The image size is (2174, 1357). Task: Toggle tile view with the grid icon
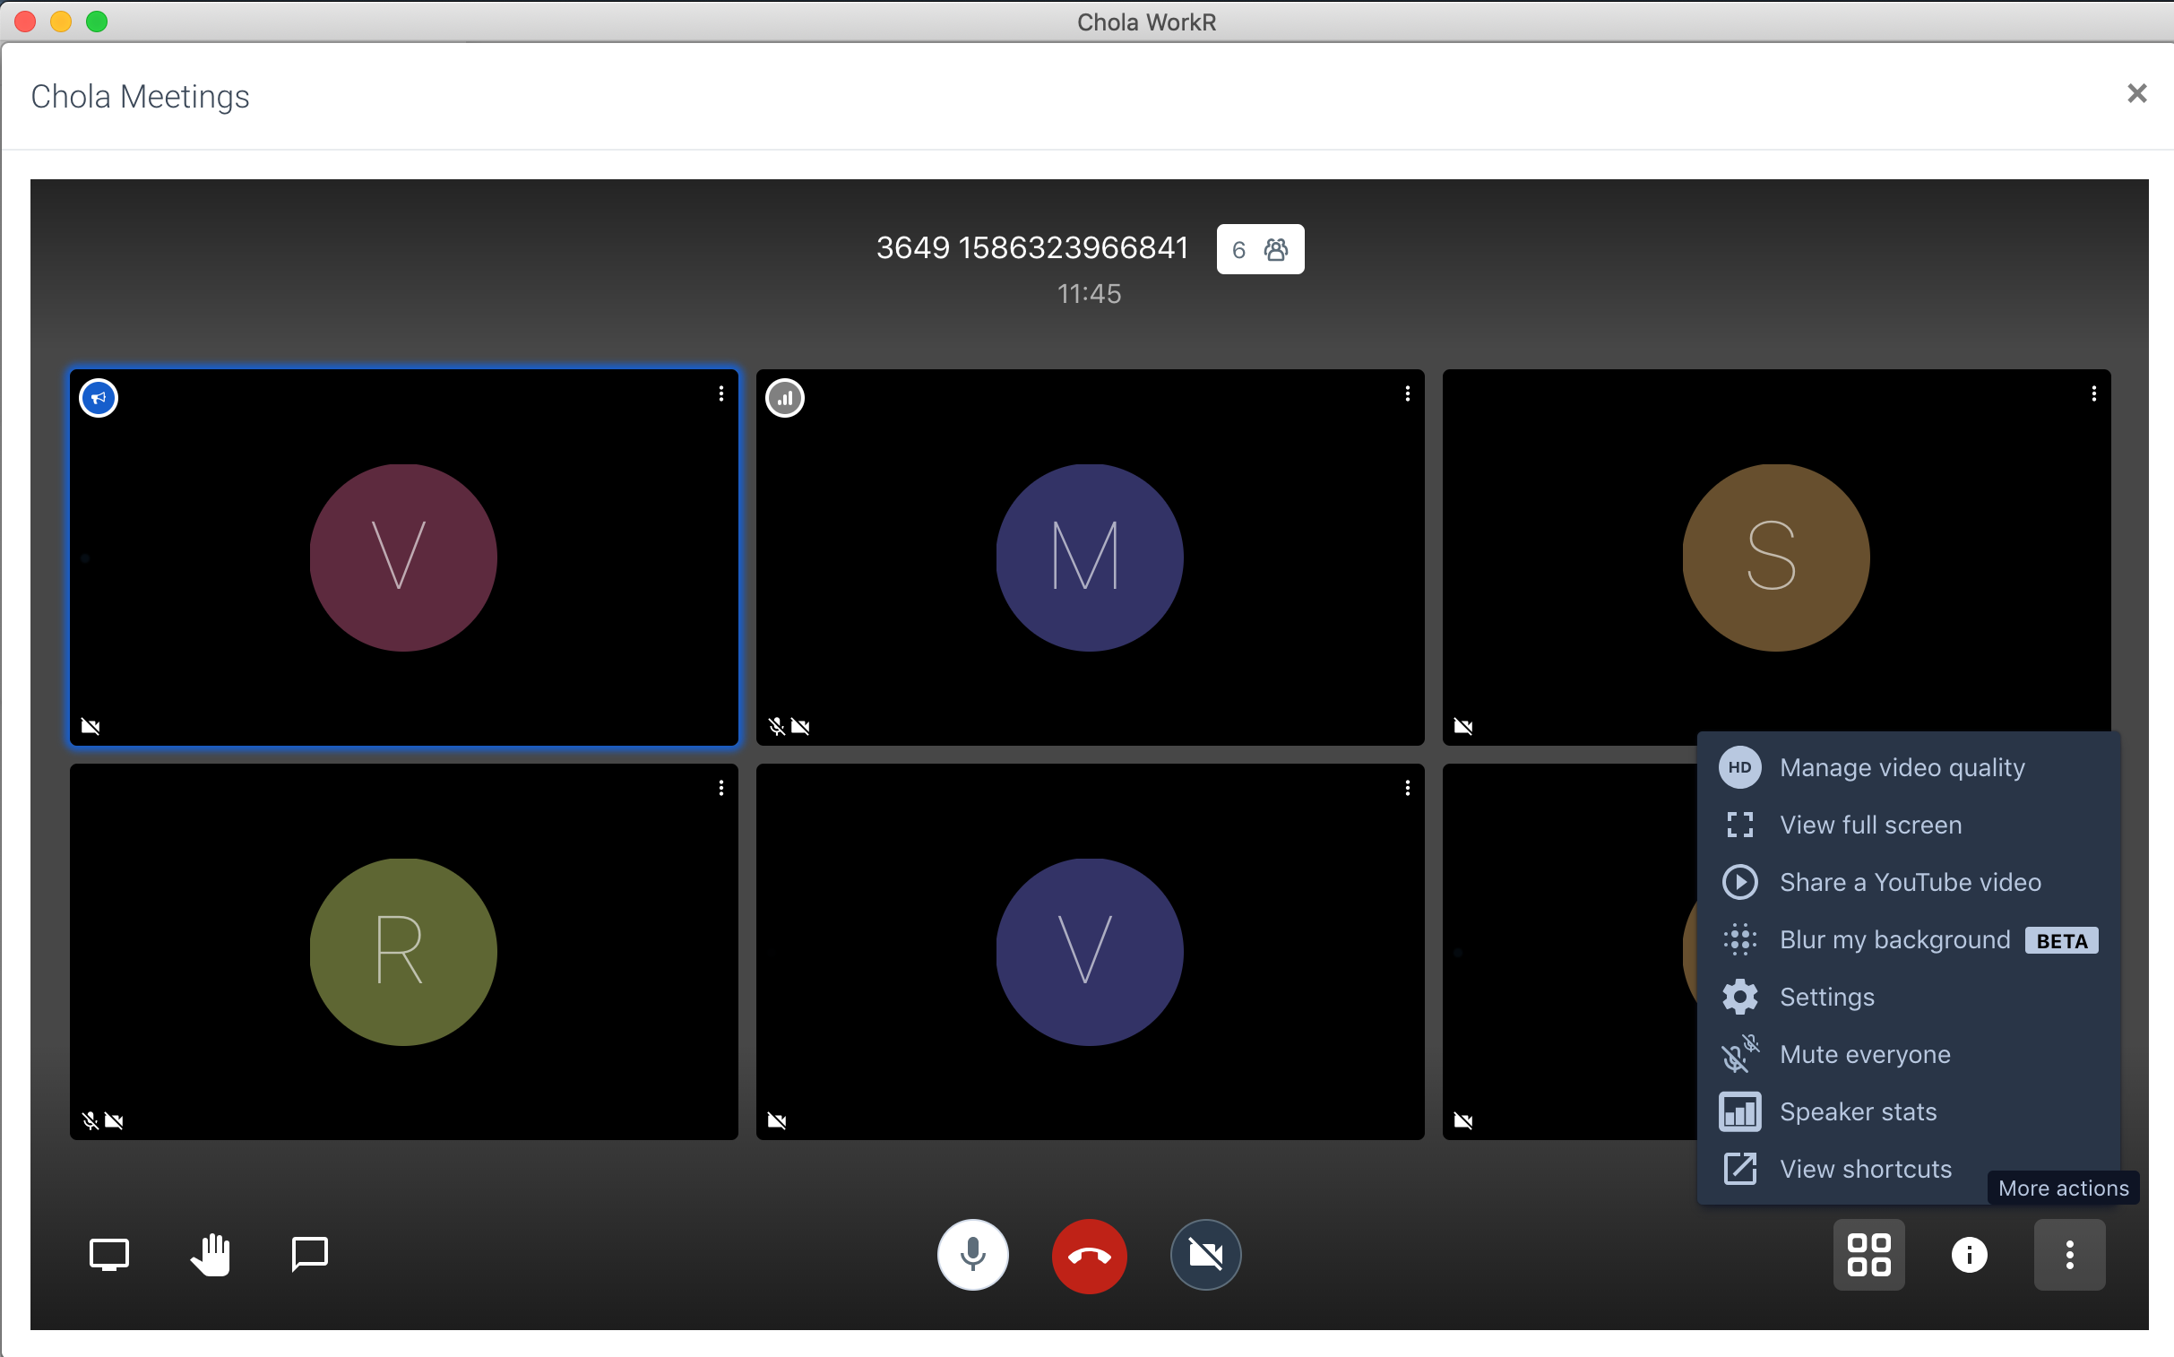(x=1868, y=1254)
